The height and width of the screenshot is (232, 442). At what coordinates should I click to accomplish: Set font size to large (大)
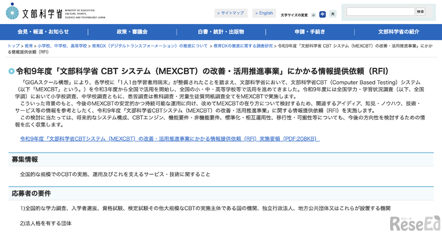click(333, 14)
